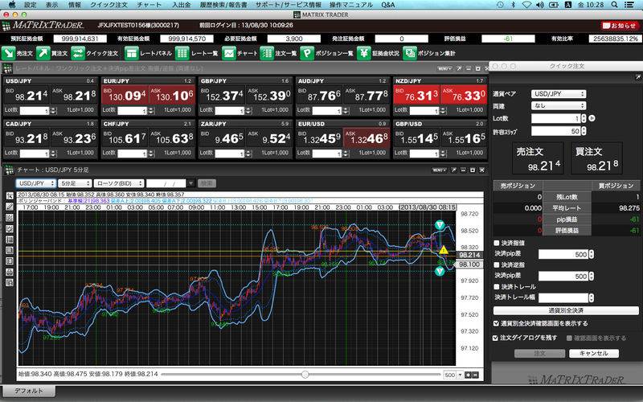The width and height of the screenshot is (643, 402).
Task: Open the date picker arrow beside chart date field
Action: coord(190,183)
